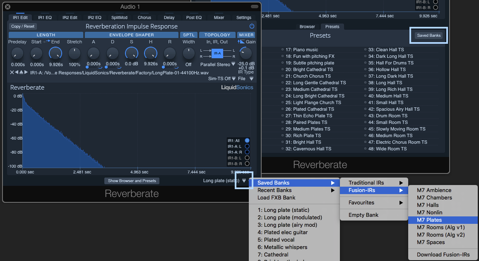Click the Start-to-End link arrow icon
The image size is (479, 261).
pyautogui.click(x=46, y=41)
